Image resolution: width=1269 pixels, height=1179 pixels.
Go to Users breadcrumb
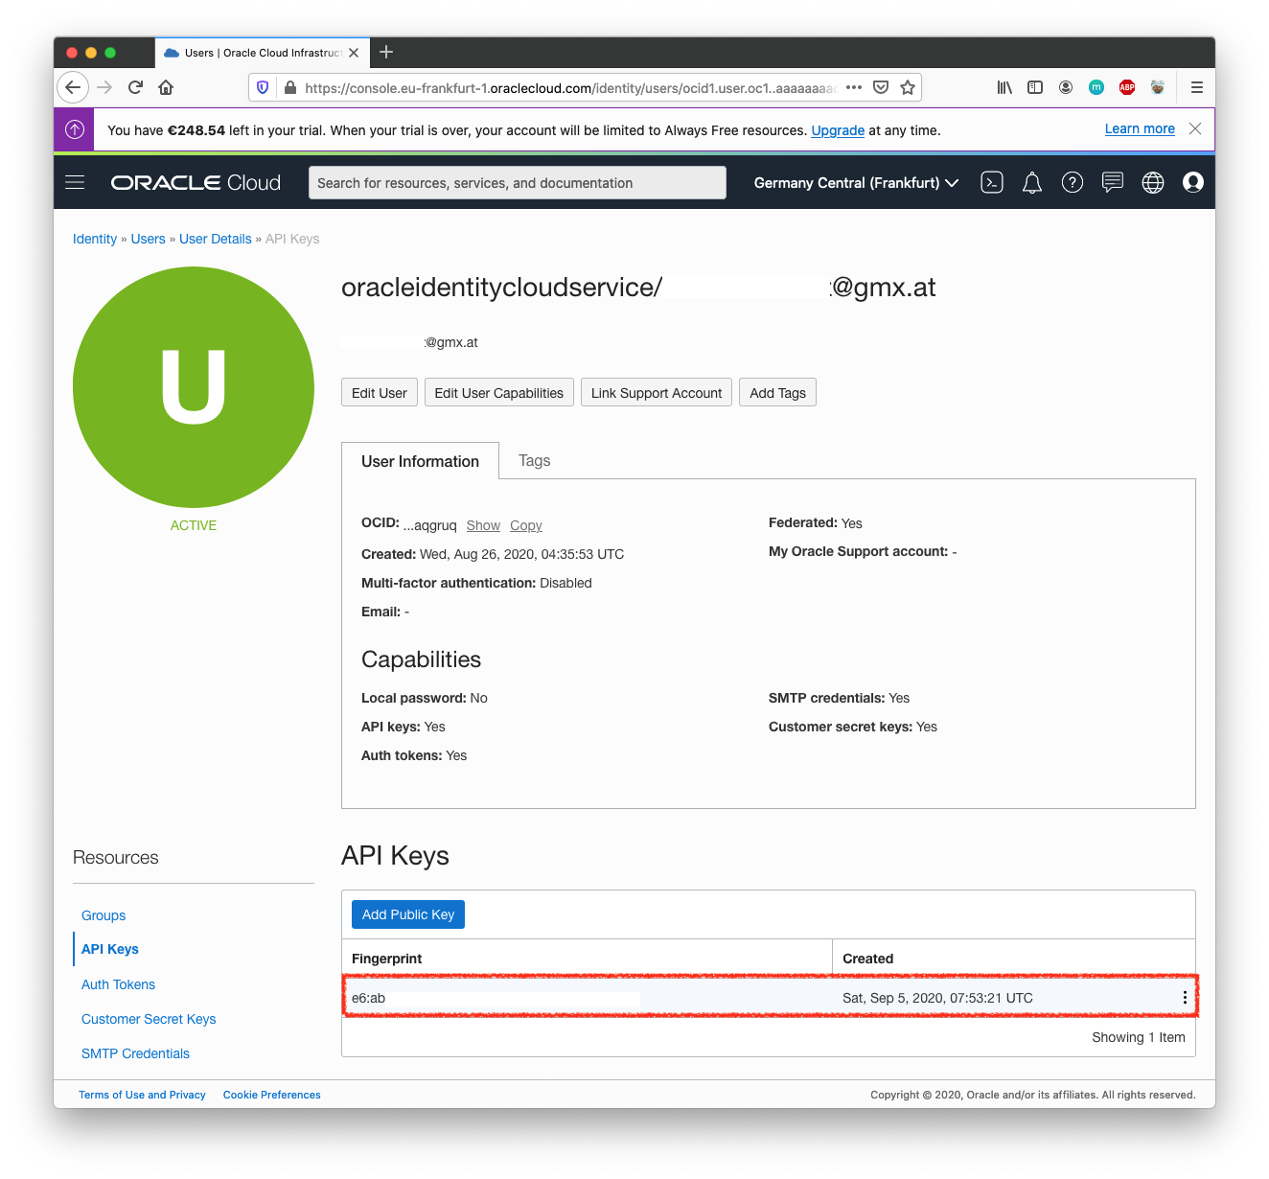(149, 239)
